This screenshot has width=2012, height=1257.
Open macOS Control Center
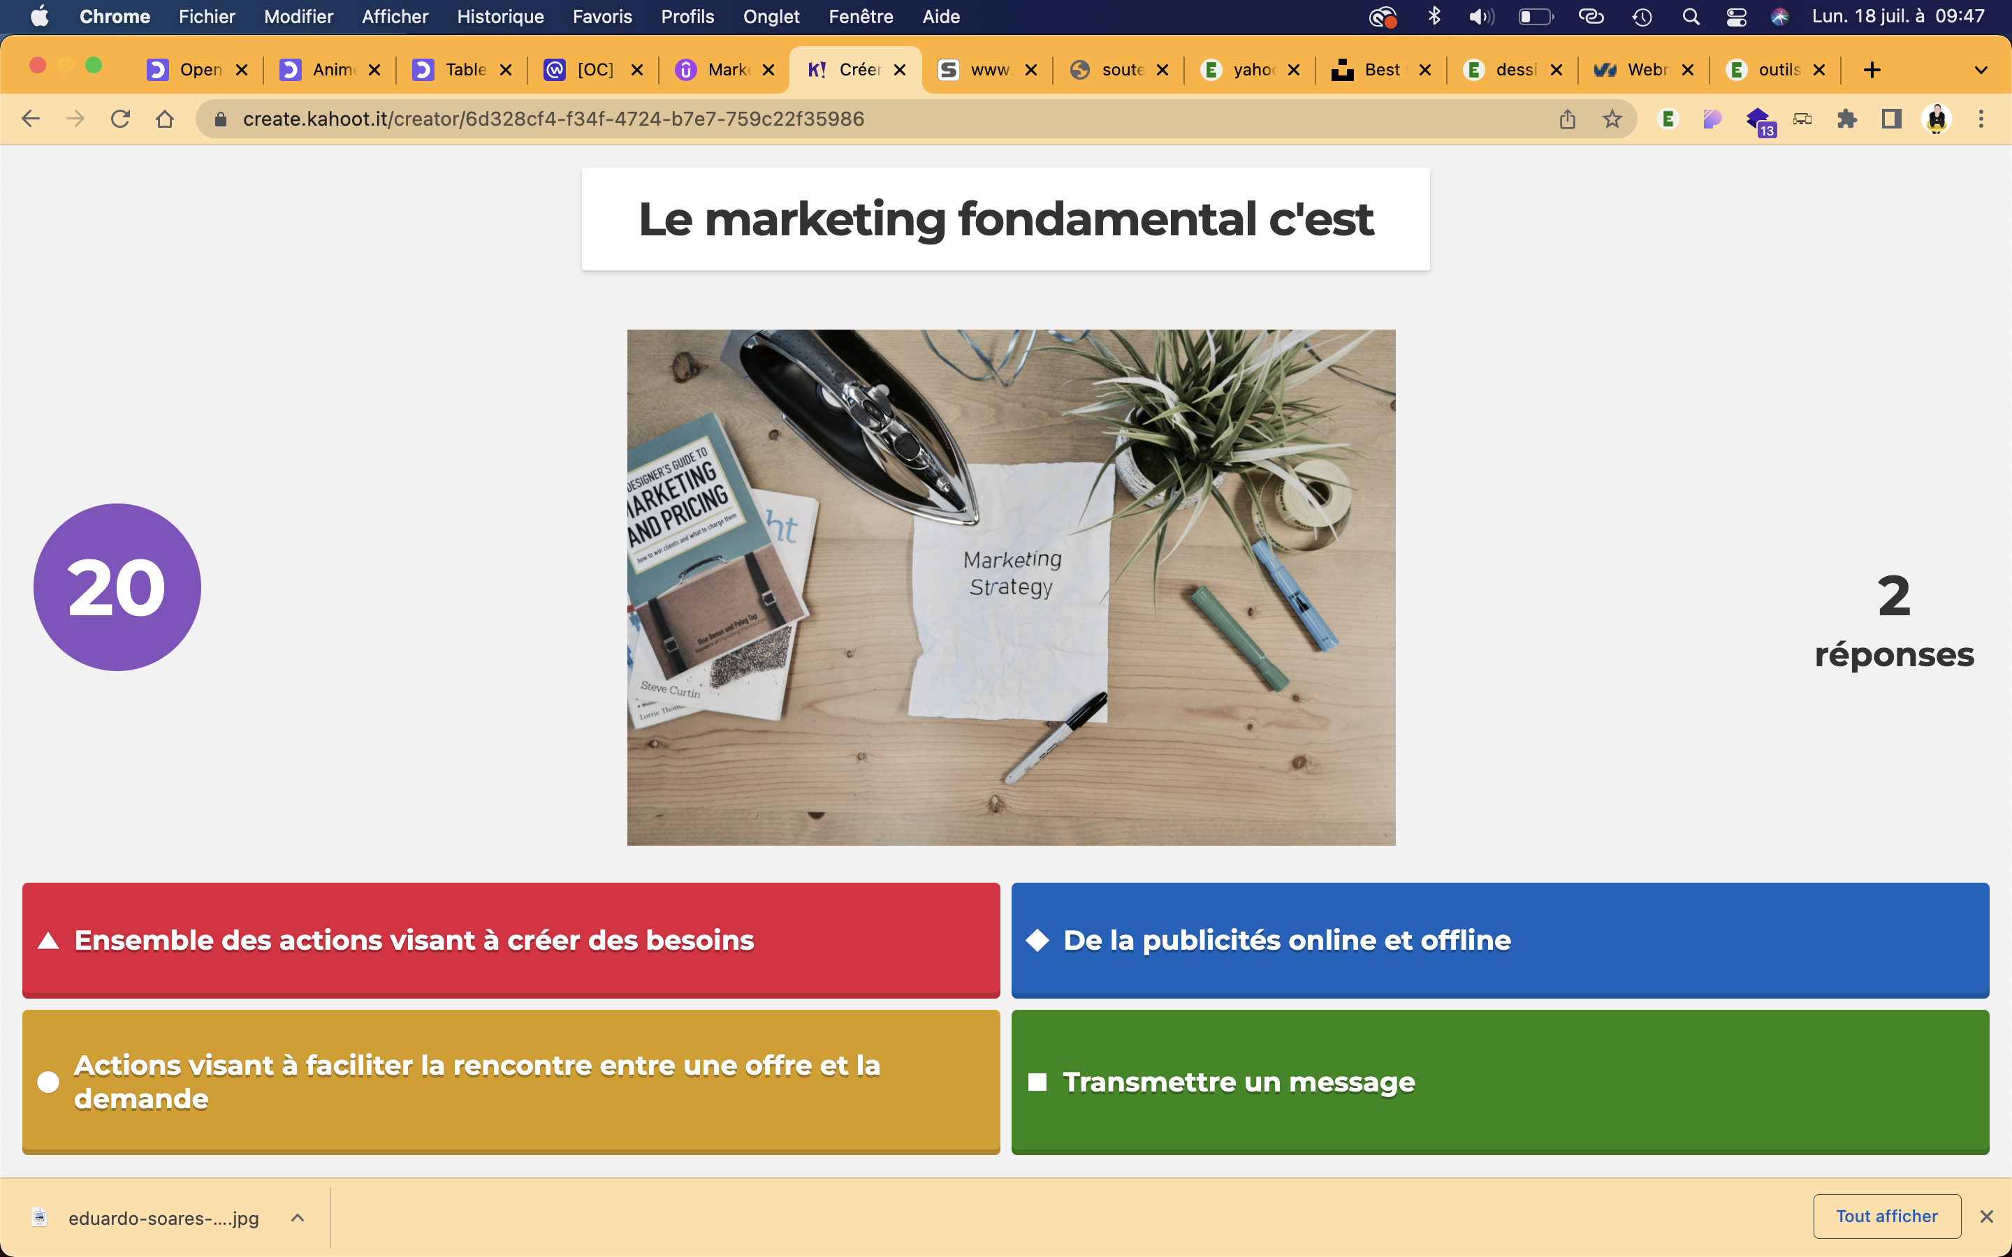tap(1736, 17)
